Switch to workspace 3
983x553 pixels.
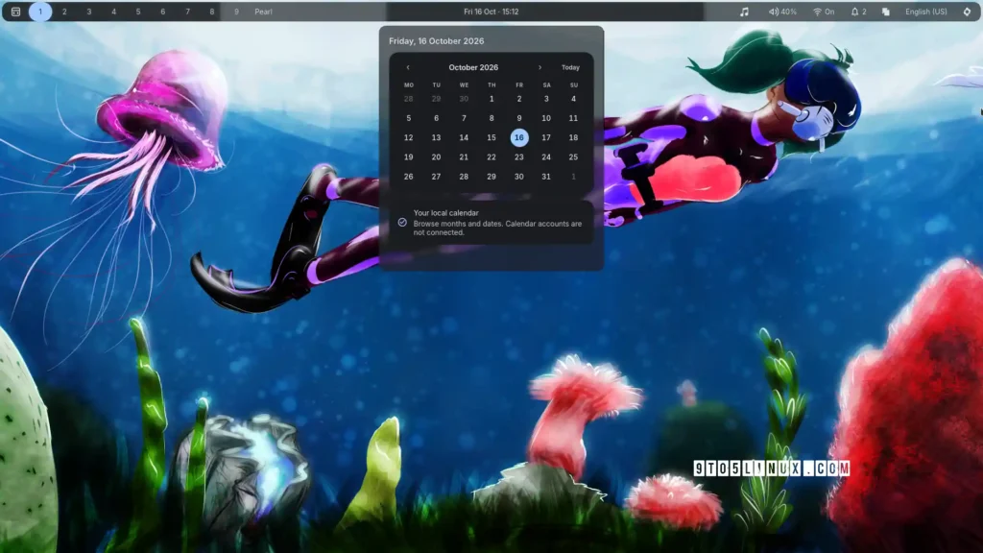click(x=89, y=12)
